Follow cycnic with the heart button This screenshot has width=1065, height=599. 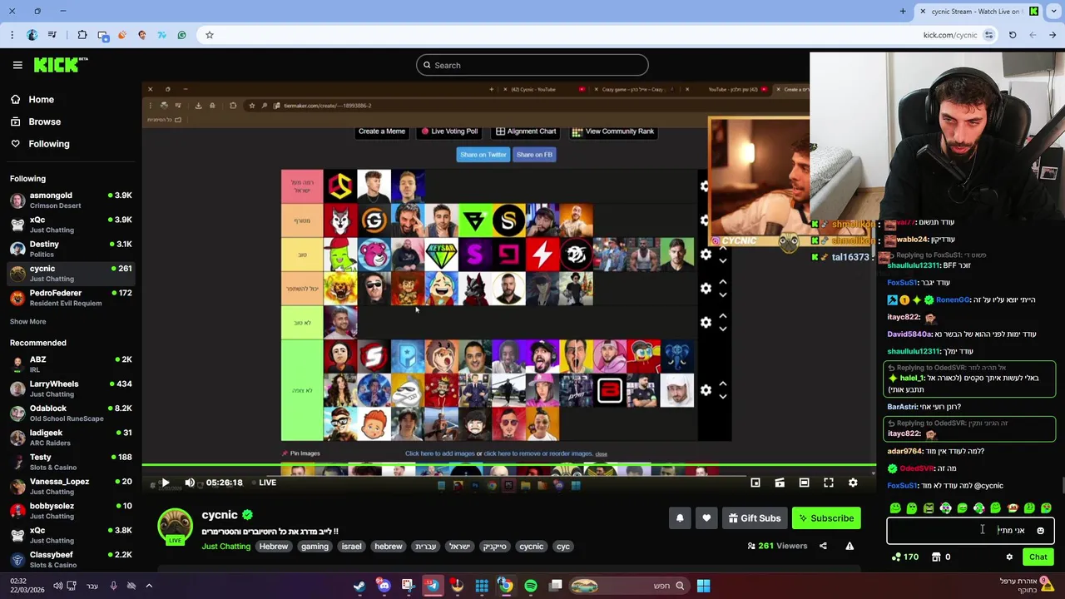click(706, 518)
